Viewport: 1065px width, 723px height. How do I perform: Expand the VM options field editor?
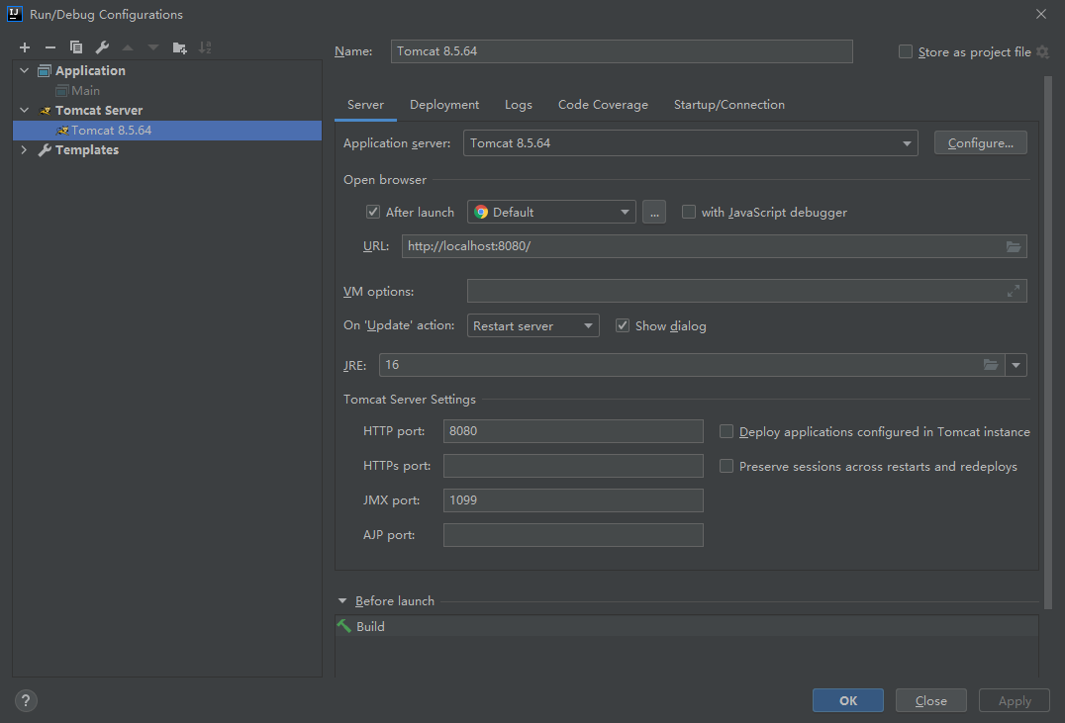[1014, 291]
